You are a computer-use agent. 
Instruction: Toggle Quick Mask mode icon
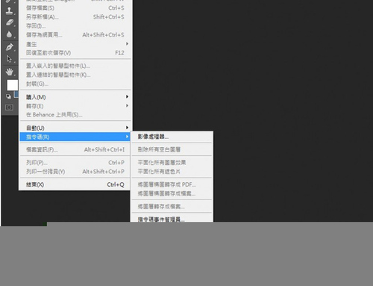pyautogui.click(x=9, y=108)
